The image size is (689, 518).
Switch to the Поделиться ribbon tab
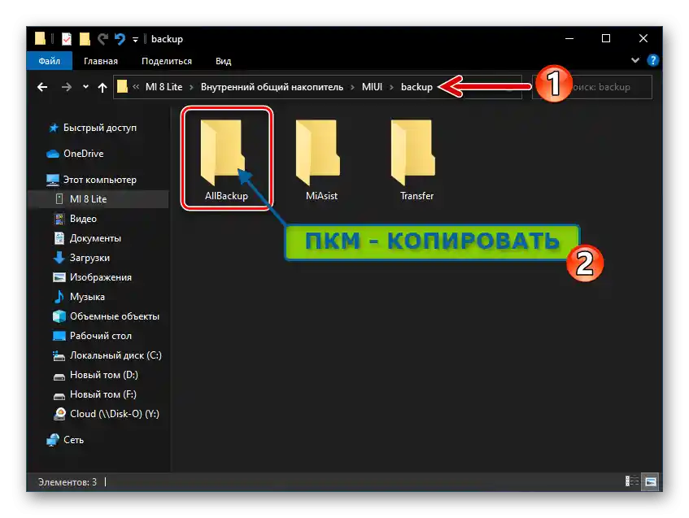(167, 61)
